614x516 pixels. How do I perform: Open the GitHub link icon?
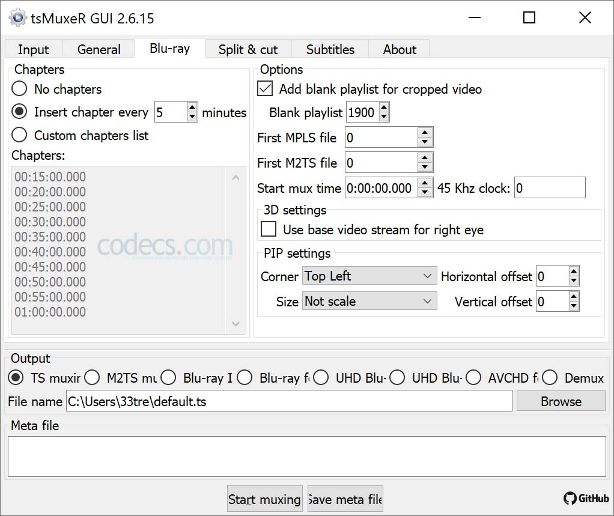(586, 498)
